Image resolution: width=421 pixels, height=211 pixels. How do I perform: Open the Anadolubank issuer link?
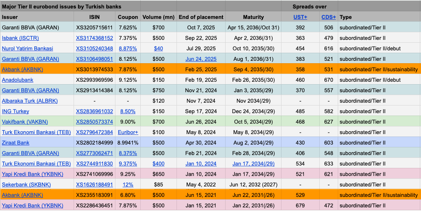coord(18,80)
